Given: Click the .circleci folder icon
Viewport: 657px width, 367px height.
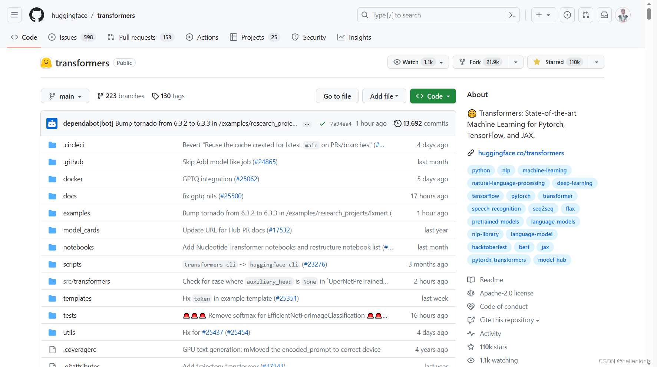Looking at the screenshot, I should pos(52,145).
